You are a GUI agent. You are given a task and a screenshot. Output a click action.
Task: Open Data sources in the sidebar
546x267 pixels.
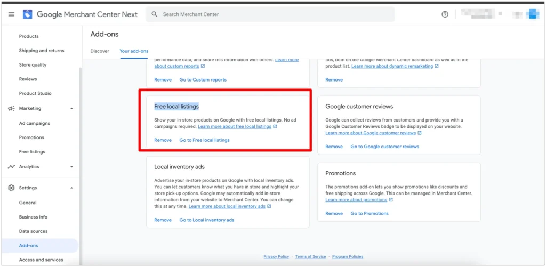point(33,231)
